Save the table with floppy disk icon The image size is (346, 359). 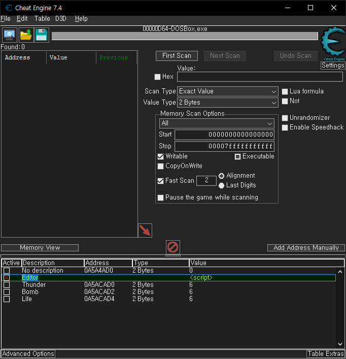pos(42,35)
